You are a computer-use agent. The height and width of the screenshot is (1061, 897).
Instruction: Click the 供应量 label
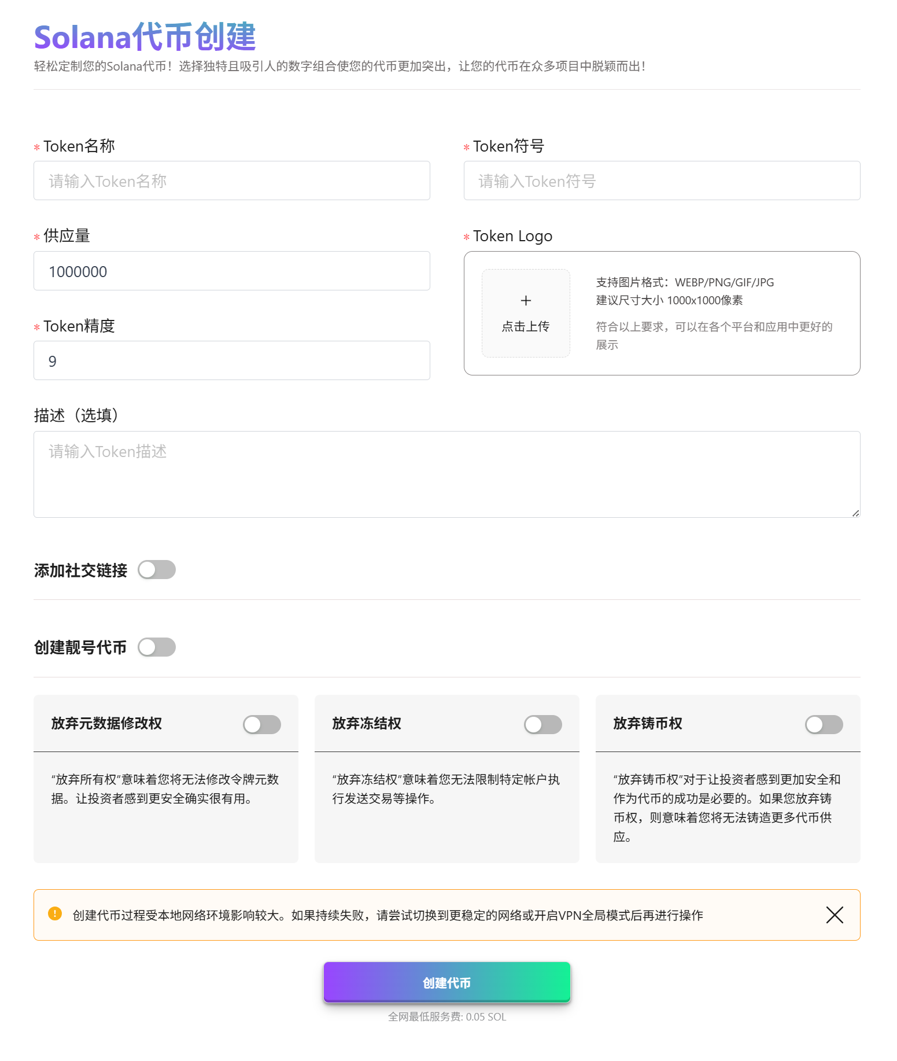[x=67, y=236]
